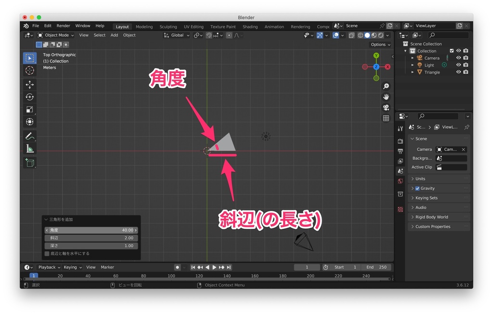The width and height of the screenshot is (493, 315).
Task: Hide the Triangle object using its eye icon
Action: pyautogui.click(x=459, y=72)
